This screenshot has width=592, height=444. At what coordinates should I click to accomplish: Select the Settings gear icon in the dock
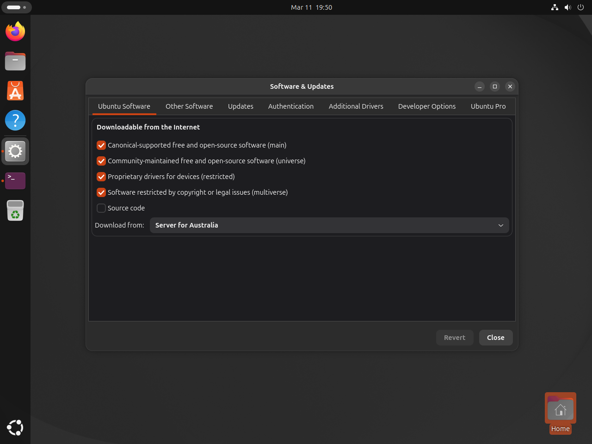15,151
